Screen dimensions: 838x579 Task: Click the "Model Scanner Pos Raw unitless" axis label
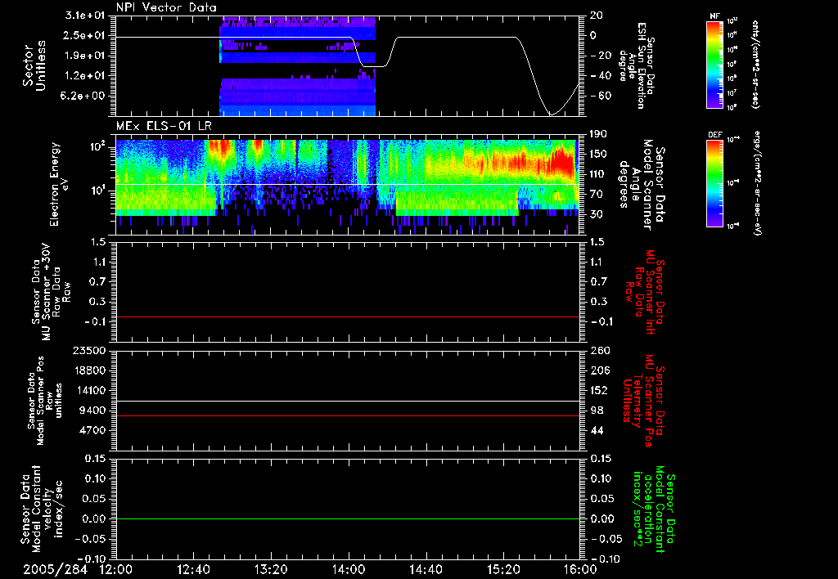45,401
